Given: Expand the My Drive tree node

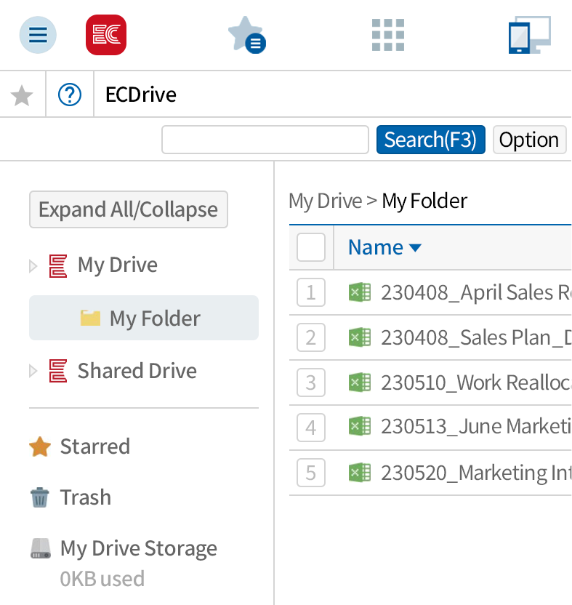Looking at the screenshot, I should [x=33, y=265].
